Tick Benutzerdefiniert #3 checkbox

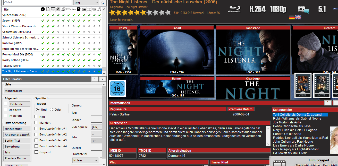click(x=36, y=140)
